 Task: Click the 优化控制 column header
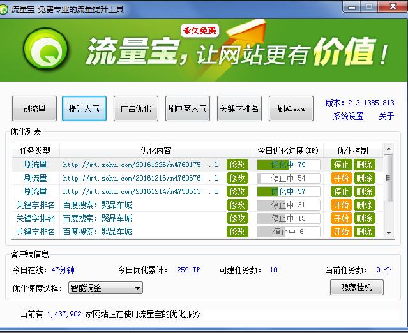pyautogui.click(x=353, y=151)
